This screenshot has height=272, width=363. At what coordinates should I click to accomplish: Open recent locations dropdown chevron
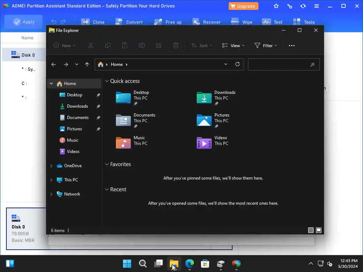(77, 64)
